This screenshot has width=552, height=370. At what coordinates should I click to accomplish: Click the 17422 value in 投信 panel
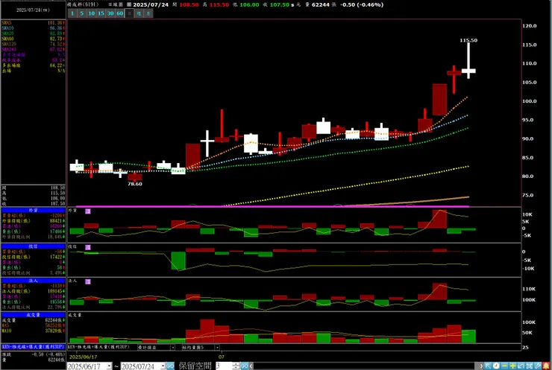[x=57, y=257]
